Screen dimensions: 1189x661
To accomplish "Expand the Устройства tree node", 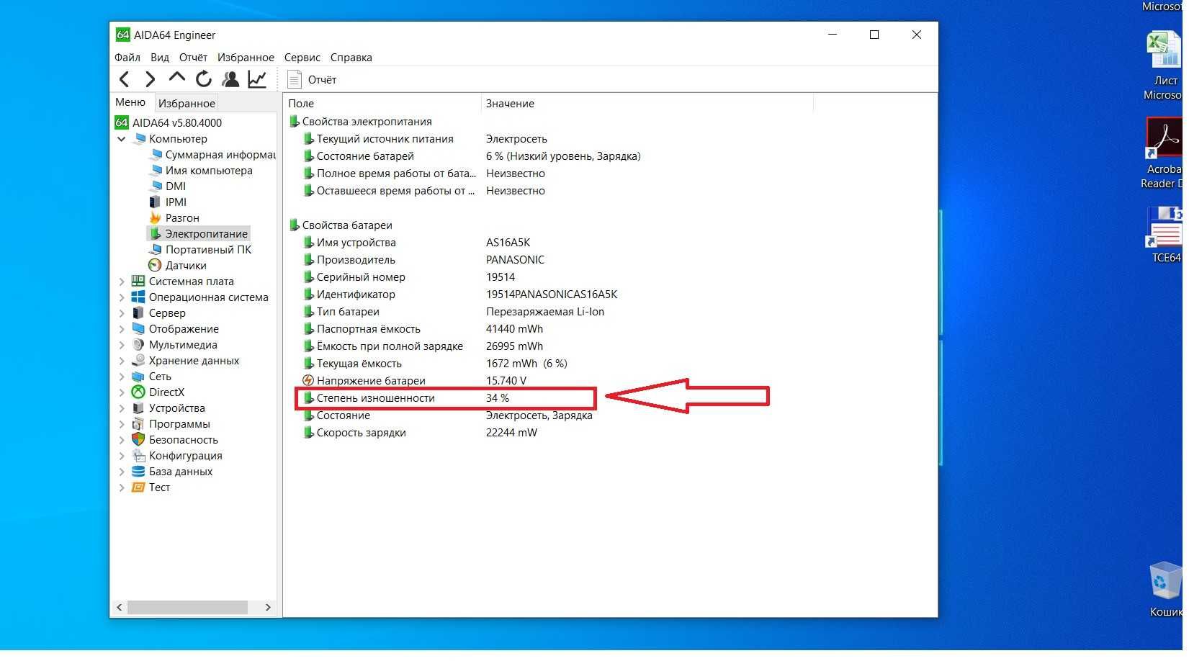I will [x=121, y=408].
